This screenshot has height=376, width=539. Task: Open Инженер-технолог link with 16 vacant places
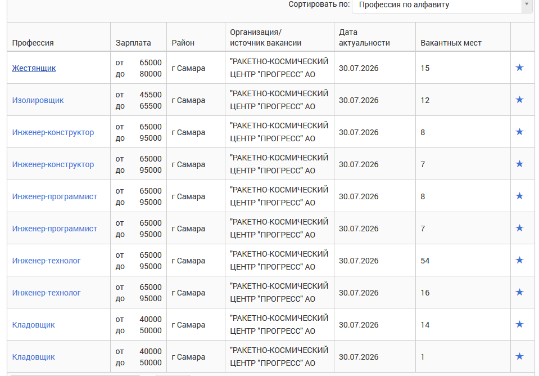[x=46, y=293]
